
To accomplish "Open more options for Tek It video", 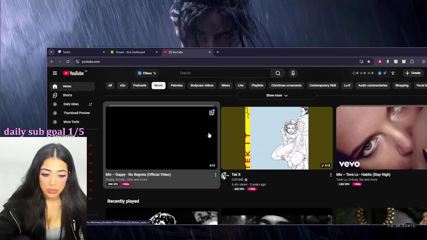I will 331,175.
